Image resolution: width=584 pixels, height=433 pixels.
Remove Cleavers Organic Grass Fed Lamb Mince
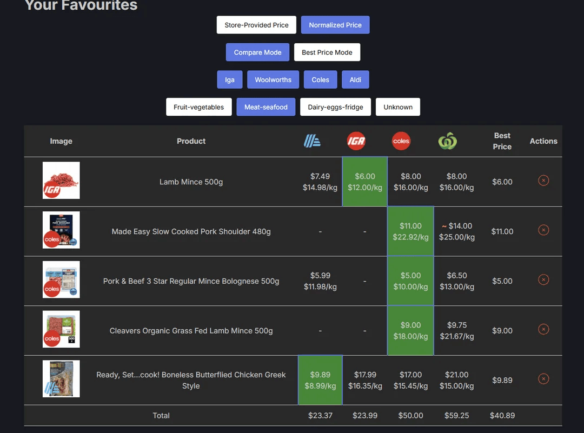tap(543, 329)
